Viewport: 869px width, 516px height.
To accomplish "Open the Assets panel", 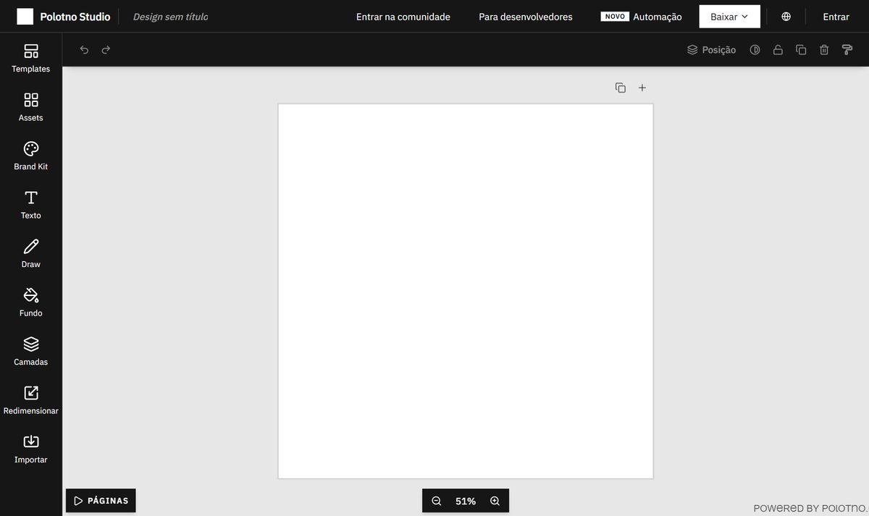I will click(31, 107).
